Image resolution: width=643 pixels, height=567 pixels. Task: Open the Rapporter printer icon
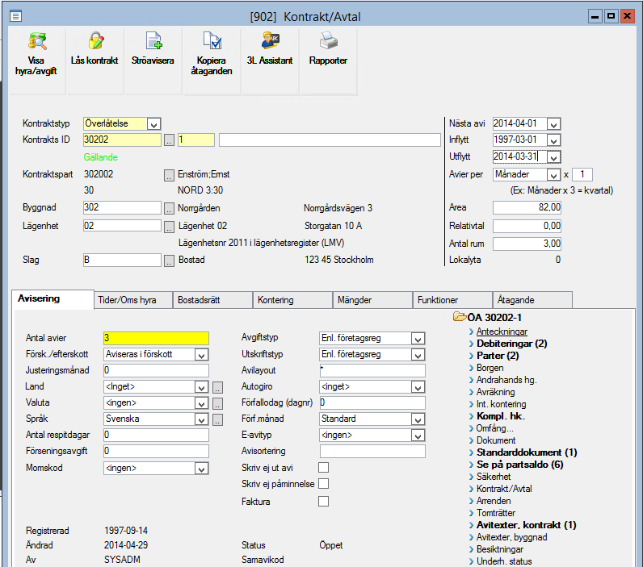click(x=329, y=41)
